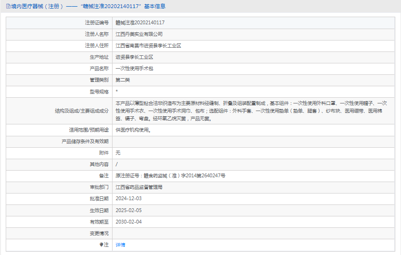Screen dimensions: 401x255
Task: Click the 附件 value 无
Action: tap(118, 153)
